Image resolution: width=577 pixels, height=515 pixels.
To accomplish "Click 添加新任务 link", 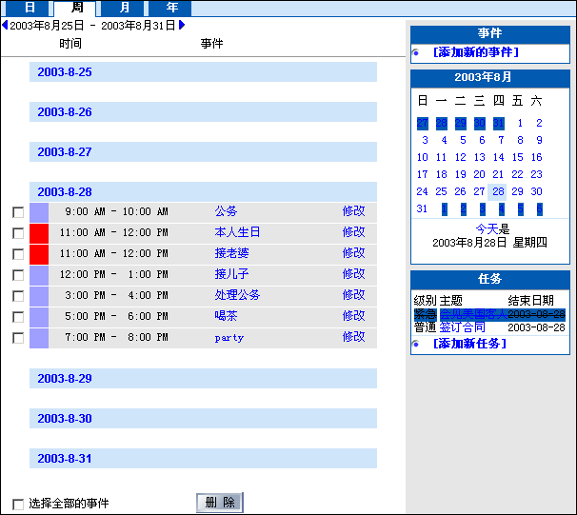I will pos(469,344).
